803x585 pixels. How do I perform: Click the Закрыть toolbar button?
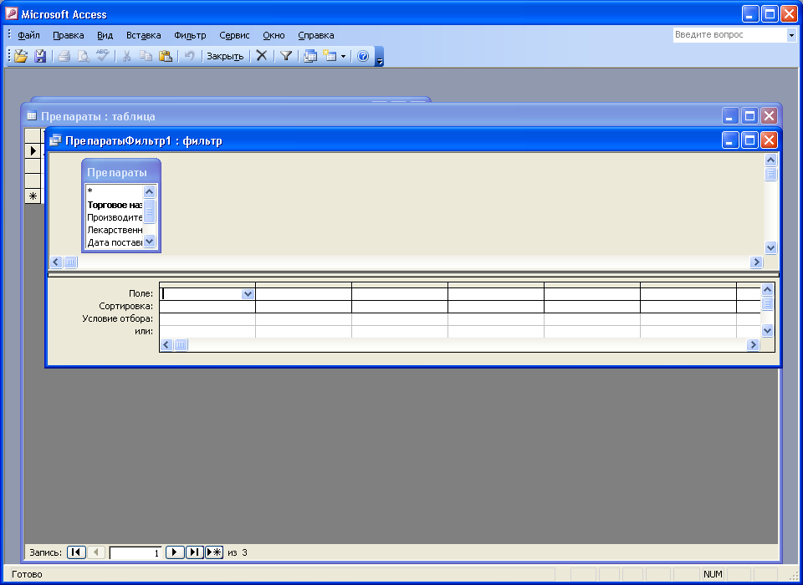click(x=225, y=56)
